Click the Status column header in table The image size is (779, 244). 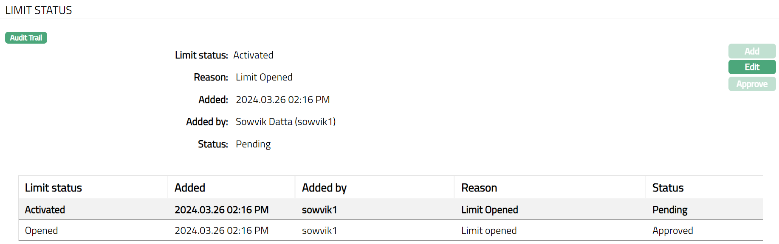point(668,188)
